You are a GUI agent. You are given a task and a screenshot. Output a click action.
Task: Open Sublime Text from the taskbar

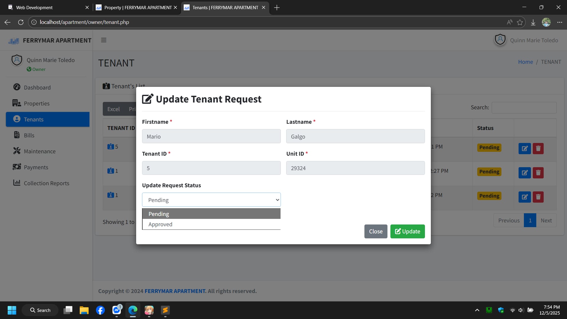tap(165, 310)
